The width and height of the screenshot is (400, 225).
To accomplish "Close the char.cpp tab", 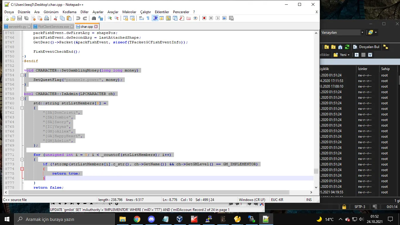I will click(x=96, y=27).
